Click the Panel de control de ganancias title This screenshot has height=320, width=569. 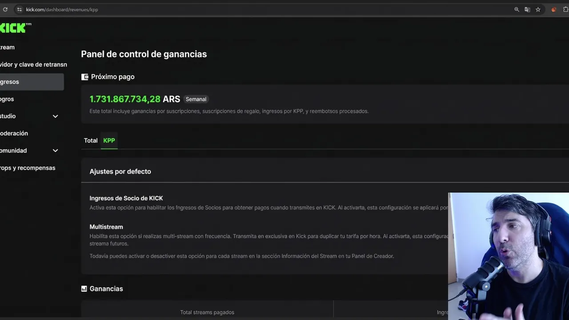144,54
